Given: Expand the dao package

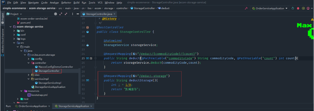Looking at the screenshot, I should tap(28, 75).
